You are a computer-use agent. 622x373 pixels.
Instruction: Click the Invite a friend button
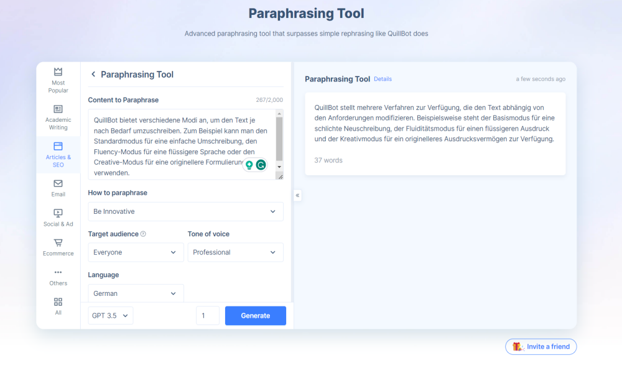(541, 346)
